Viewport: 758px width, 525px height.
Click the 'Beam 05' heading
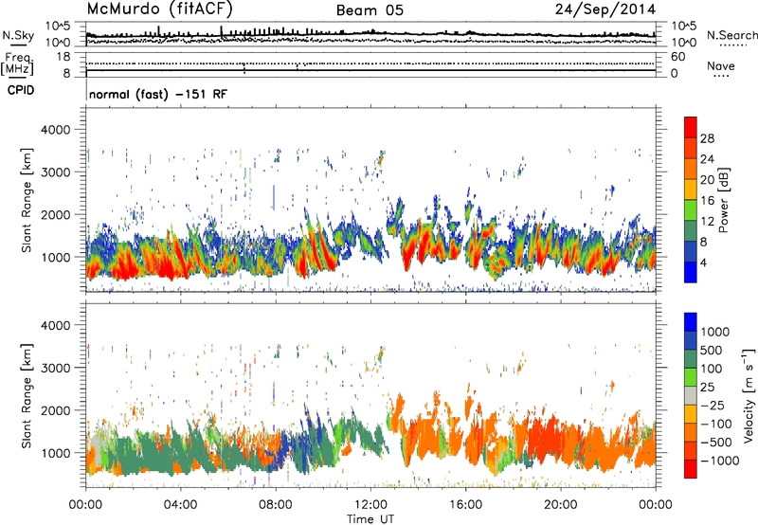370,10
